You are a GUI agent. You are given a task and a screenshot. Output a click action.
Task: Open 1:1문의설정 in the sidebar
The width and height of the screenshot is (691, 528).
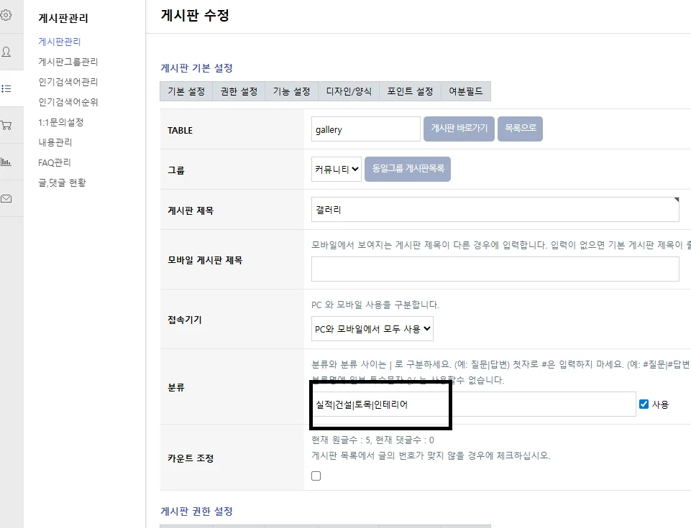[61, 122]
